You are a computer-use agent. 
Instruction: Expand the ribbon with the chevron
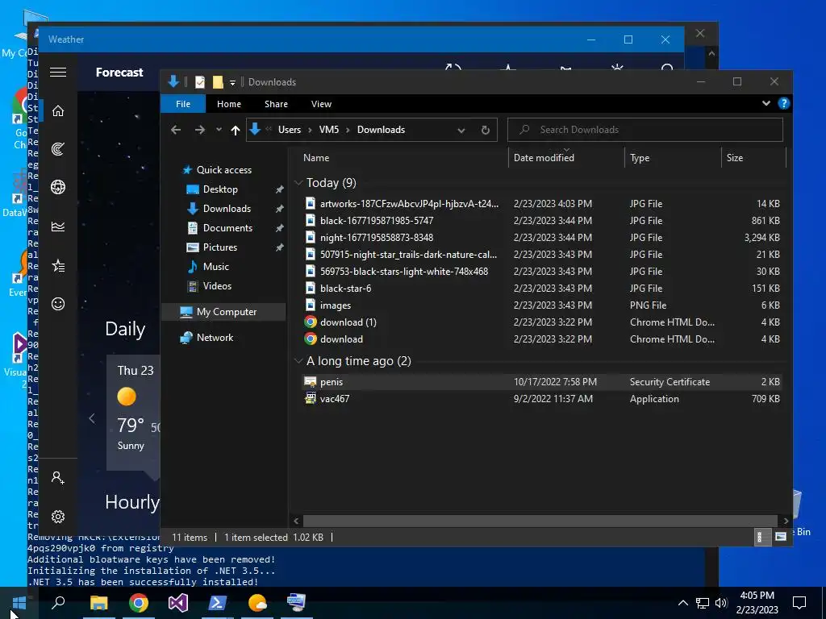pyautogui.click(x=766, y=103)
